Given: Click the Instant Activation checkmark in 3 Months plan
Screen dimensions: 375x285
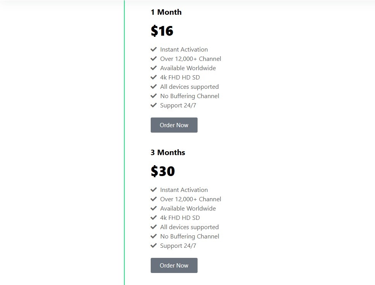Looking at the screenshot, I should 154,190.
